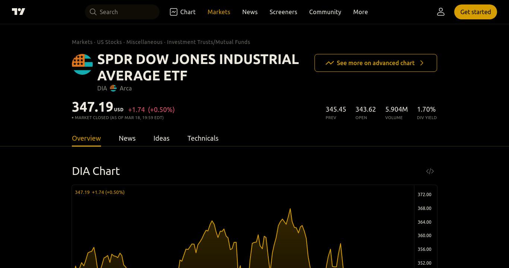Click the +1.74 (+0.50%) change text
The image size is (509, 268).
(151, 109)
